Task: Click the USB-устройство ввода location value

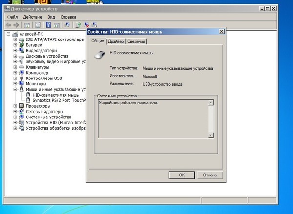Action: (163, 84)
